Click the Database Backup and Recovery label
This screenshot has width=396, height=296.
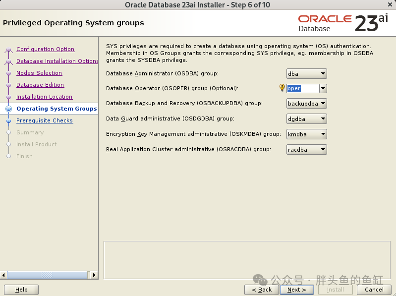point(184,103)
